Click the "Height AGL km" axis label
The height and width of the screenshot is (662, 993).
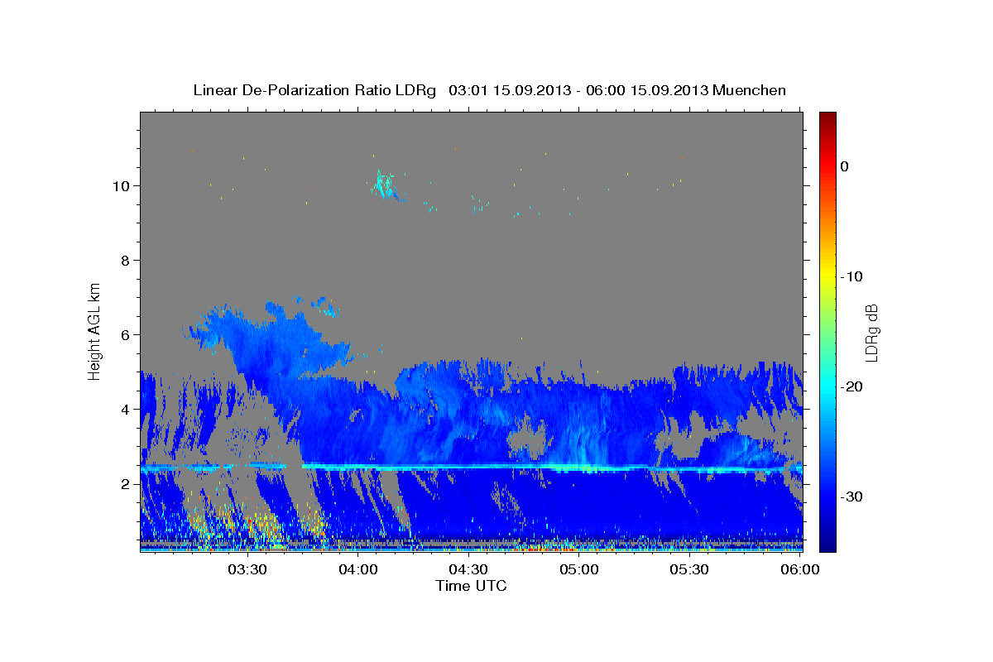pos(94,330)
